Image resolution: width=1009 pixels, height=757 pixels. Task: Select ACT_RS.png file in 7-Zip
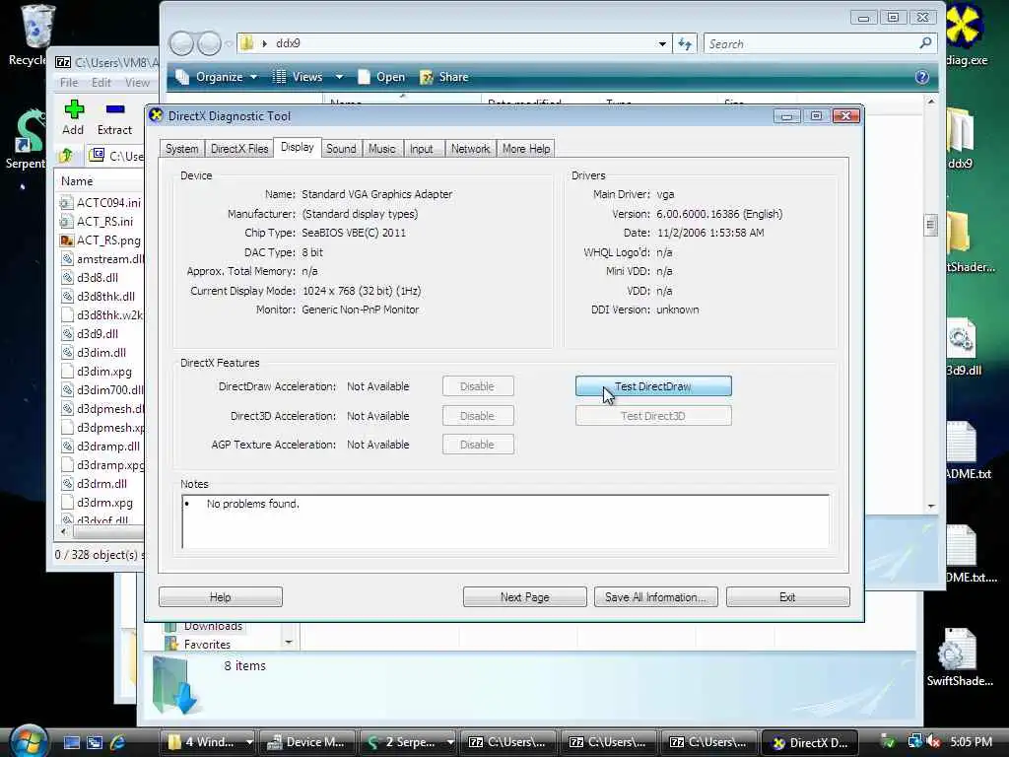click(x=101, y=241)
